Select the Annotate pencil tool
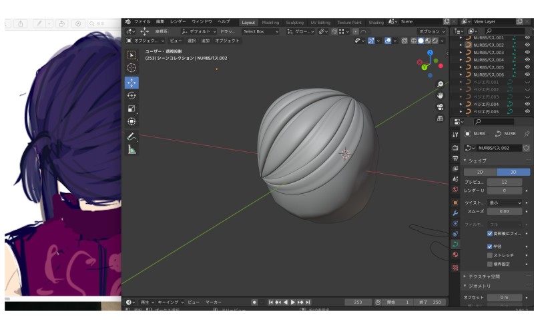Image resolution: width=534 pixels, height=333 pixels. point(131,137)
